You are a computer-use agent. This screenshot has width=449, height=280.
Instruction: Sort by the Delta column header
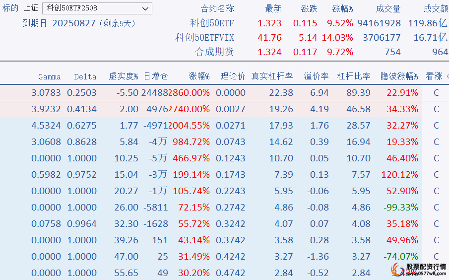[x=85, y=77]
